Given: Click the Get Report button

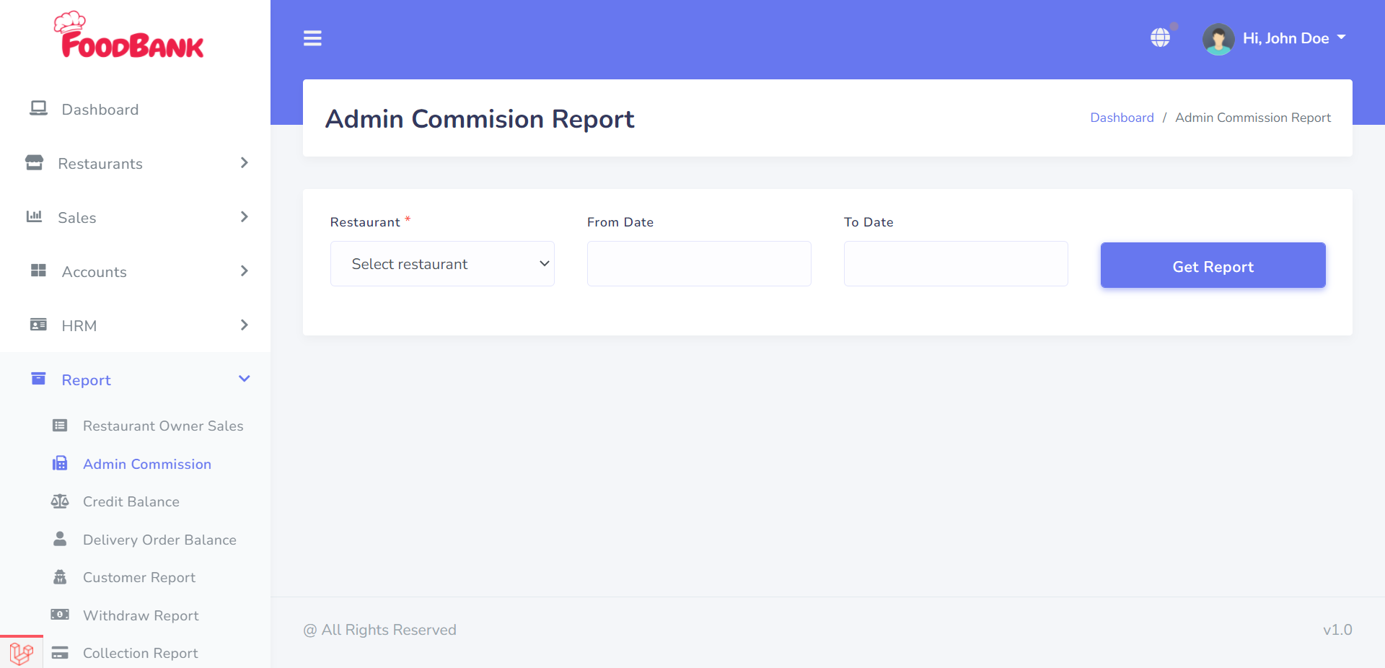Looking at the screenshot, I should pos(1213,265).
